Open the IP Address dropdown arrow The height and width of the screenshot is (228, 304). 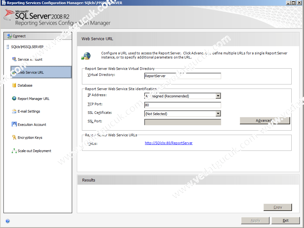tap(218, 96)
